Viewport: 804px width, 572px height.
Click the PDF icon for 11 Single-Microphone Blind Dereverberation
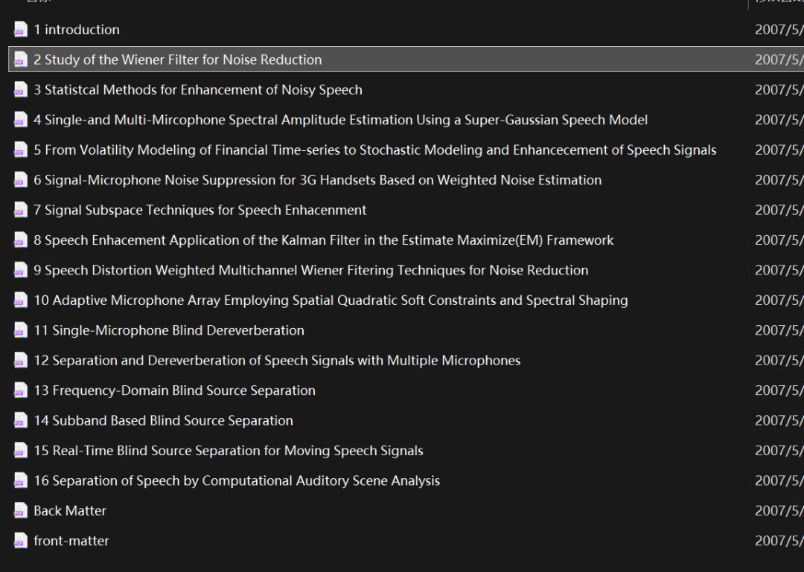point(21,330)
